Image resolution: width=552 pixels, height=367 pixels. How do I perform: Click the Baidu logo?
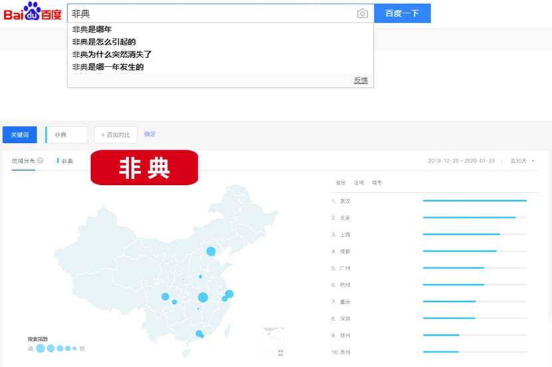32,13
